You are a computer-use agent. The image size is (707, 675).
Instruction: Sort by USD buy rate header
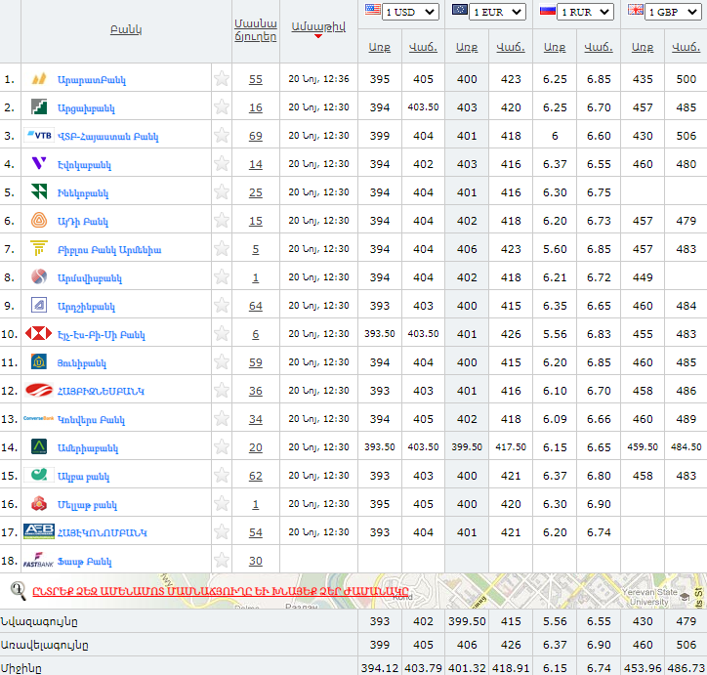[x=380, y=47]
